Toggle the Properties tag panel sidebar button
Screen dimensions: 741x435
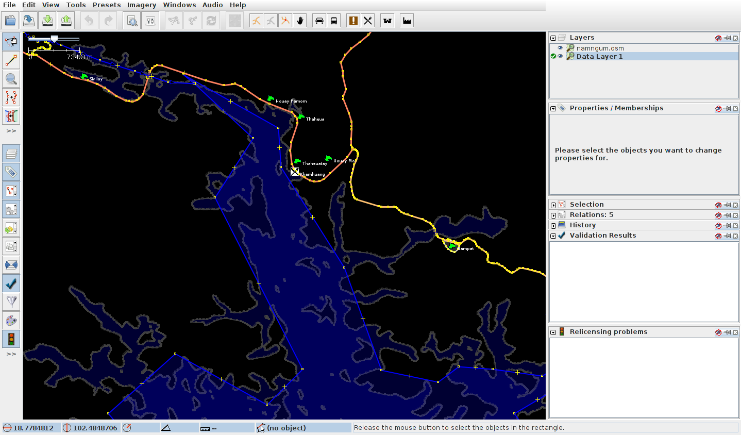coord(11,172)
